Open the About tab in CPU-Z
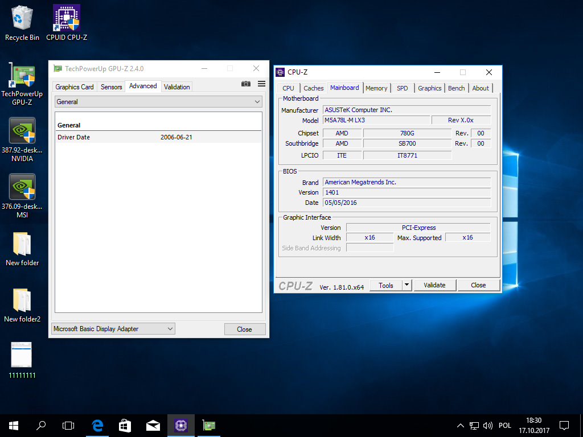Viewport: 583px width, 437px height. [x=481, y=88]
